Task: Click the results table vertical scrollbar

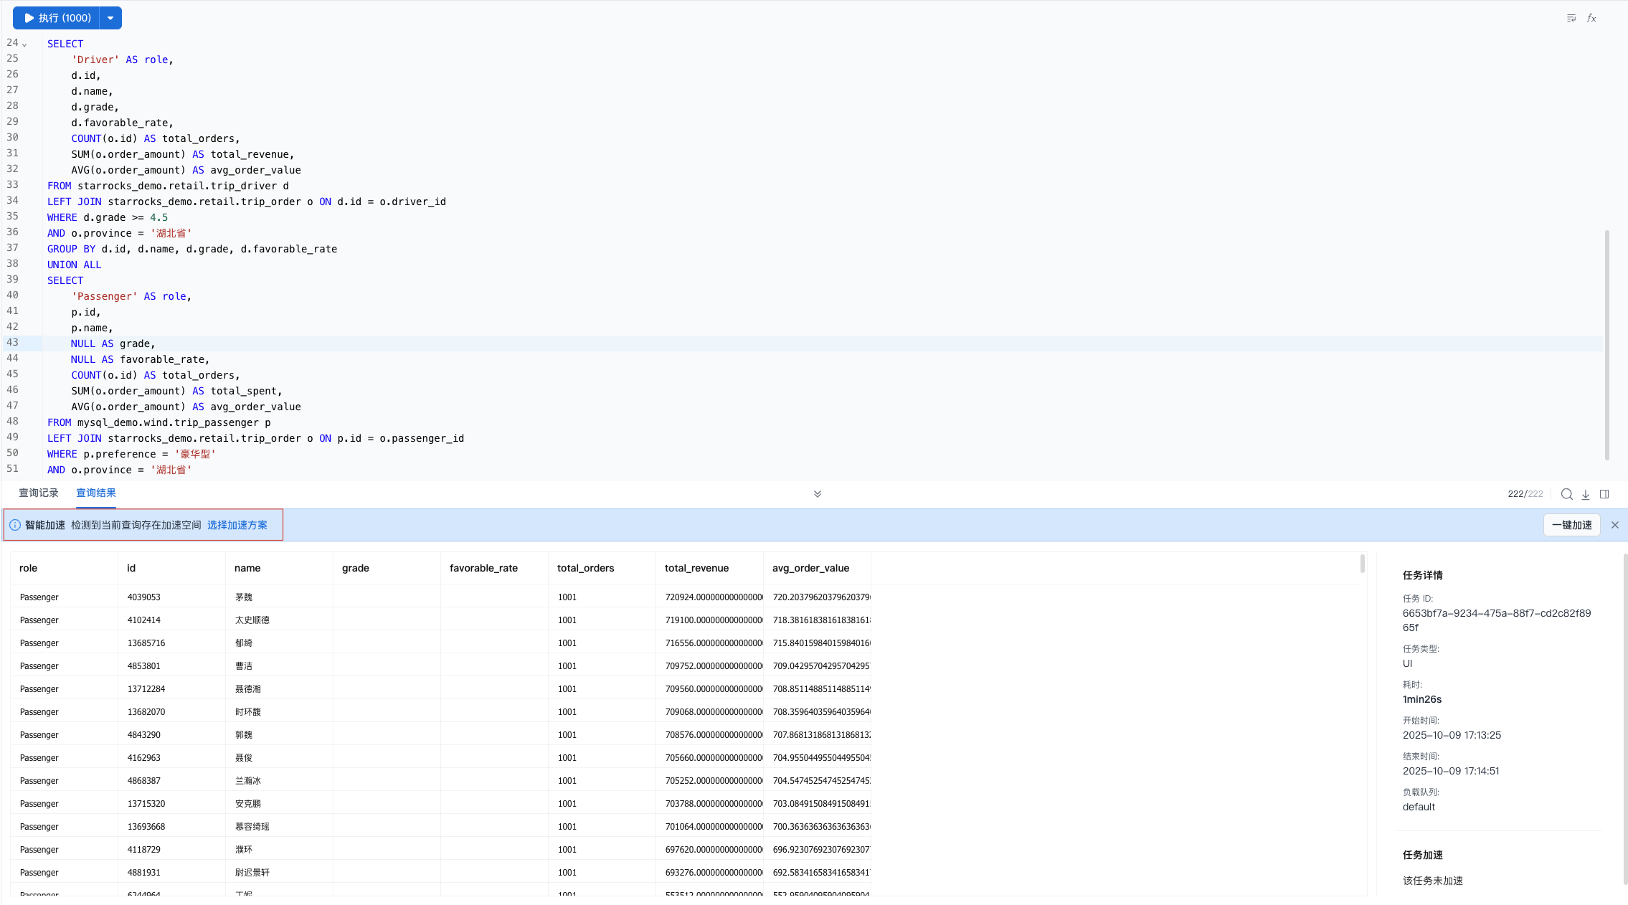Action: 1362,564
